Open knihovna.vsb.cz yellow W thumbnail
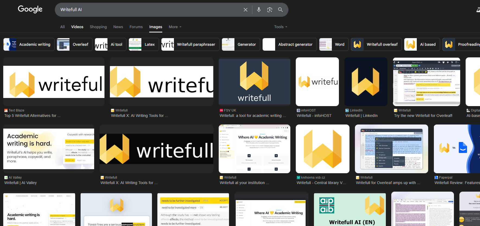This screenshot has height=226, width=480. click(x=323, y=149)
